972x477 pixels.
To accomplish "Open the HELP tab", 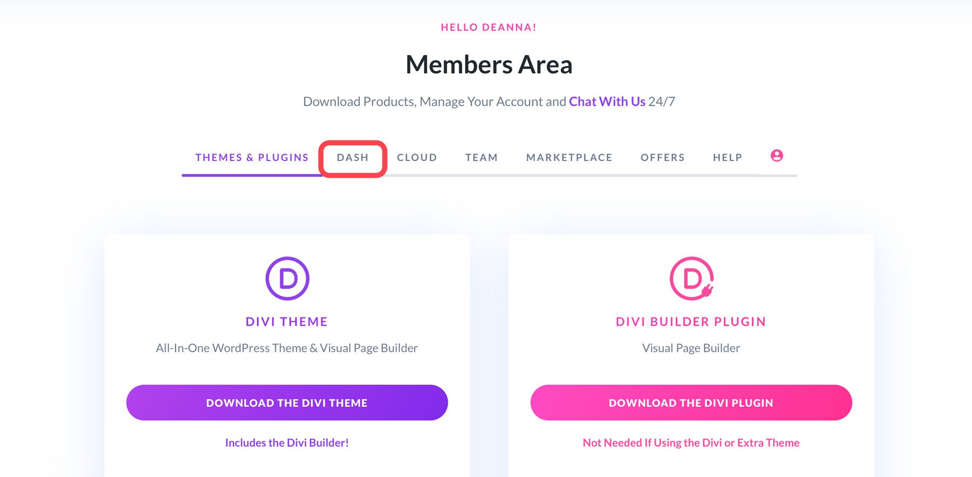I will coord(727,157).
